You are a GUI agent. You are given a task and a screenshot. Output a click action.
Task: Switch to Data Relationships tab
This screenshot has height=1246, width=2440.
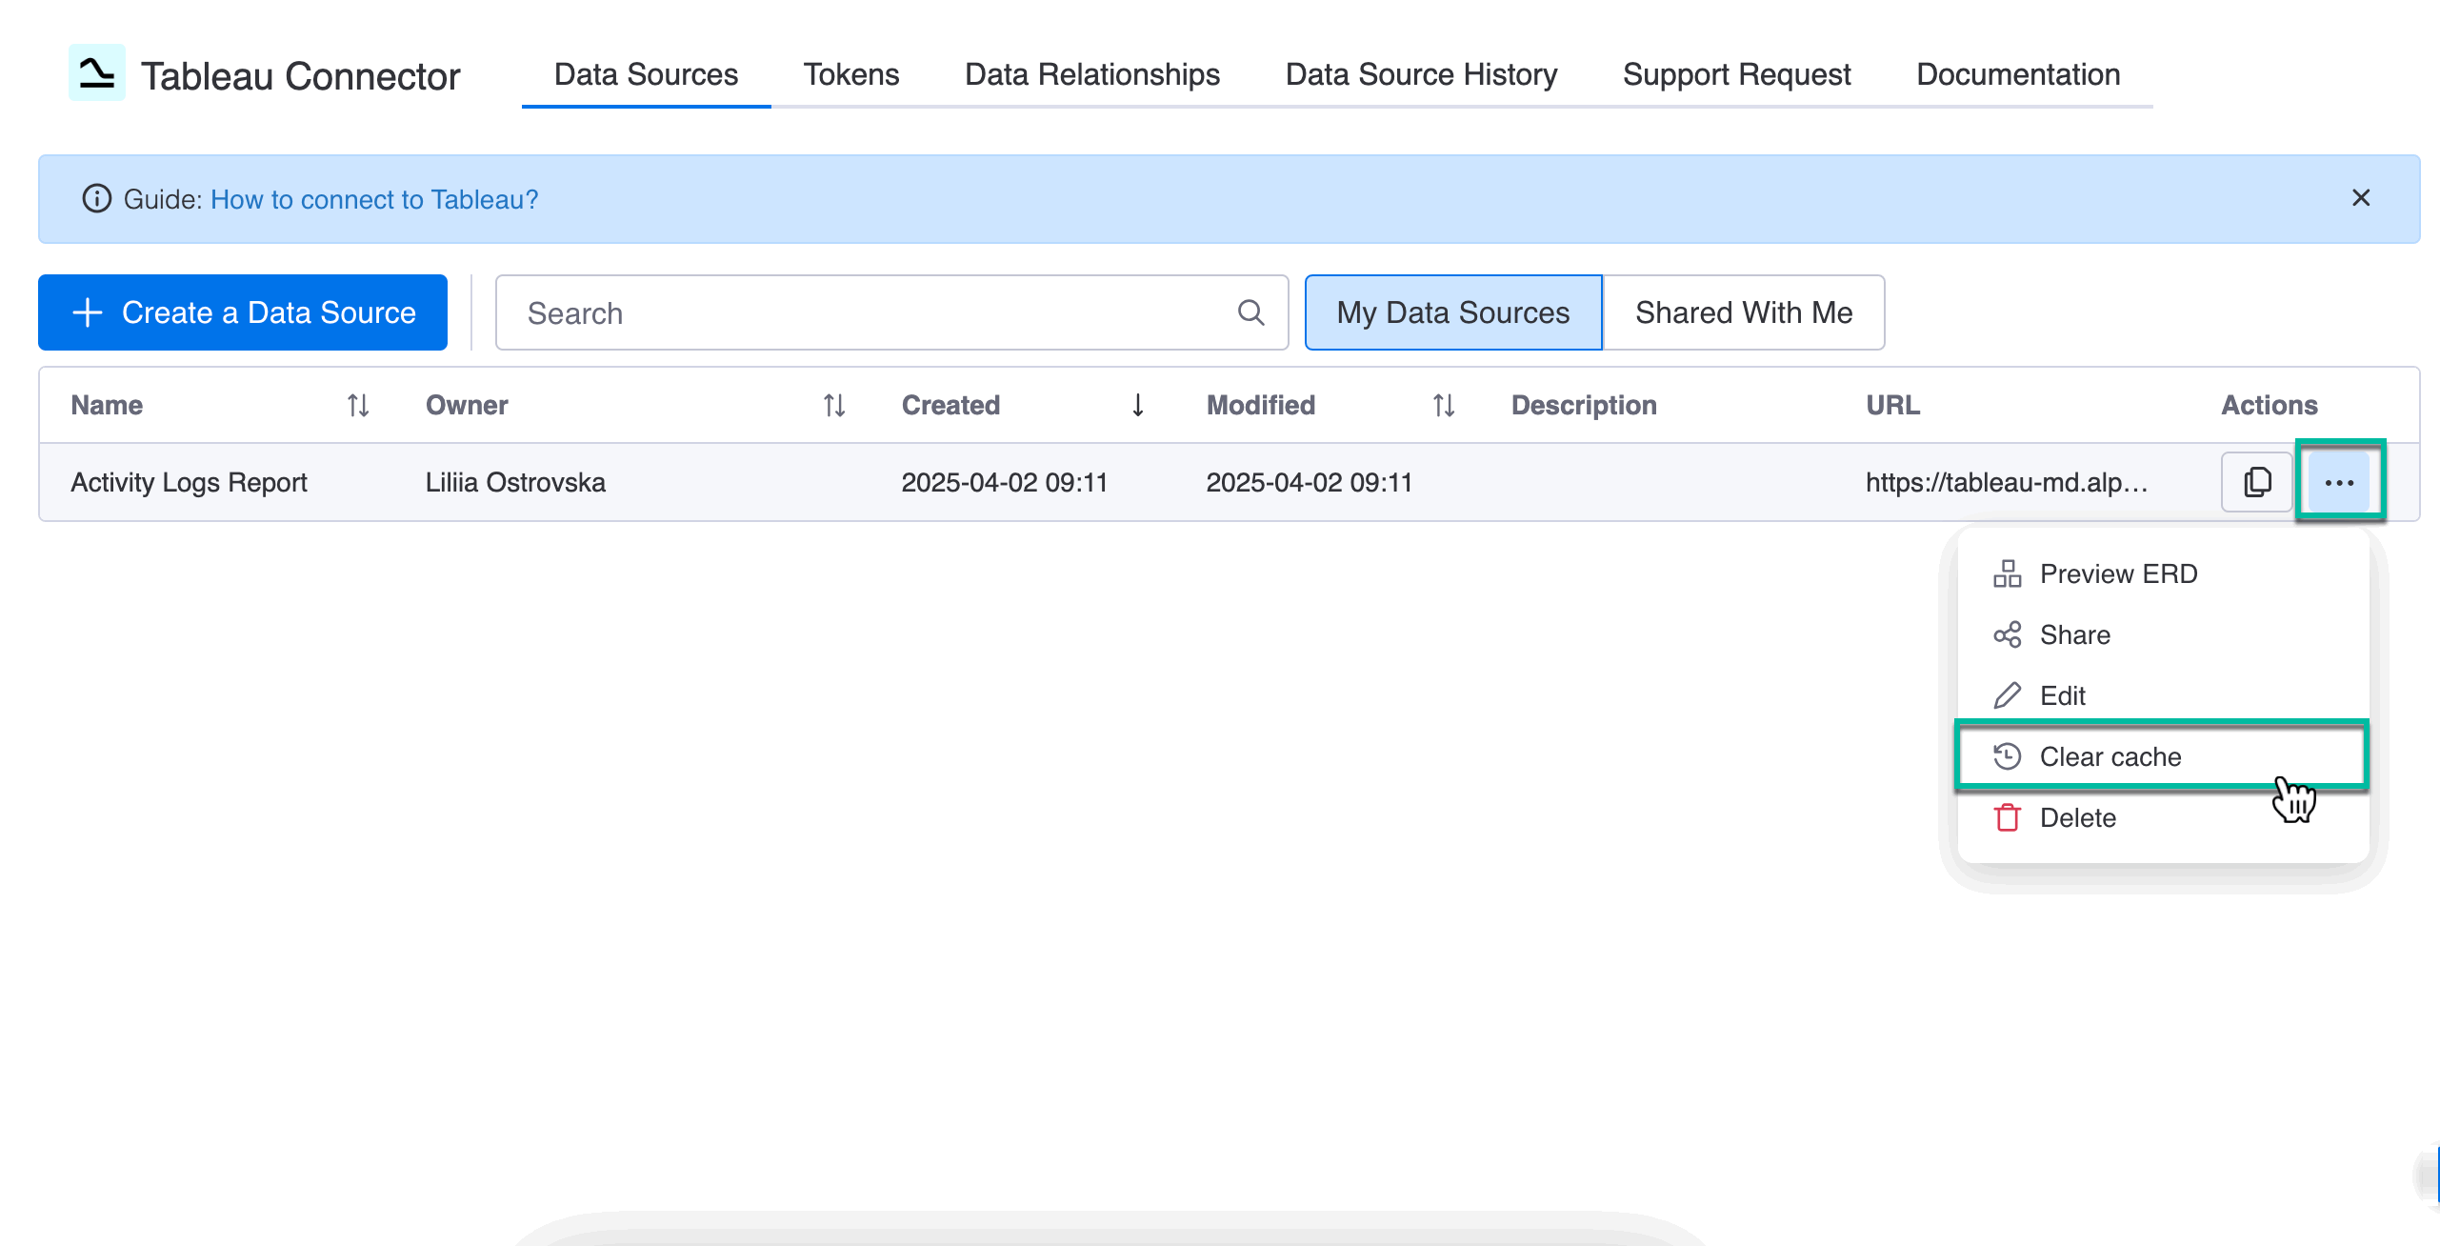point(1091,74)
